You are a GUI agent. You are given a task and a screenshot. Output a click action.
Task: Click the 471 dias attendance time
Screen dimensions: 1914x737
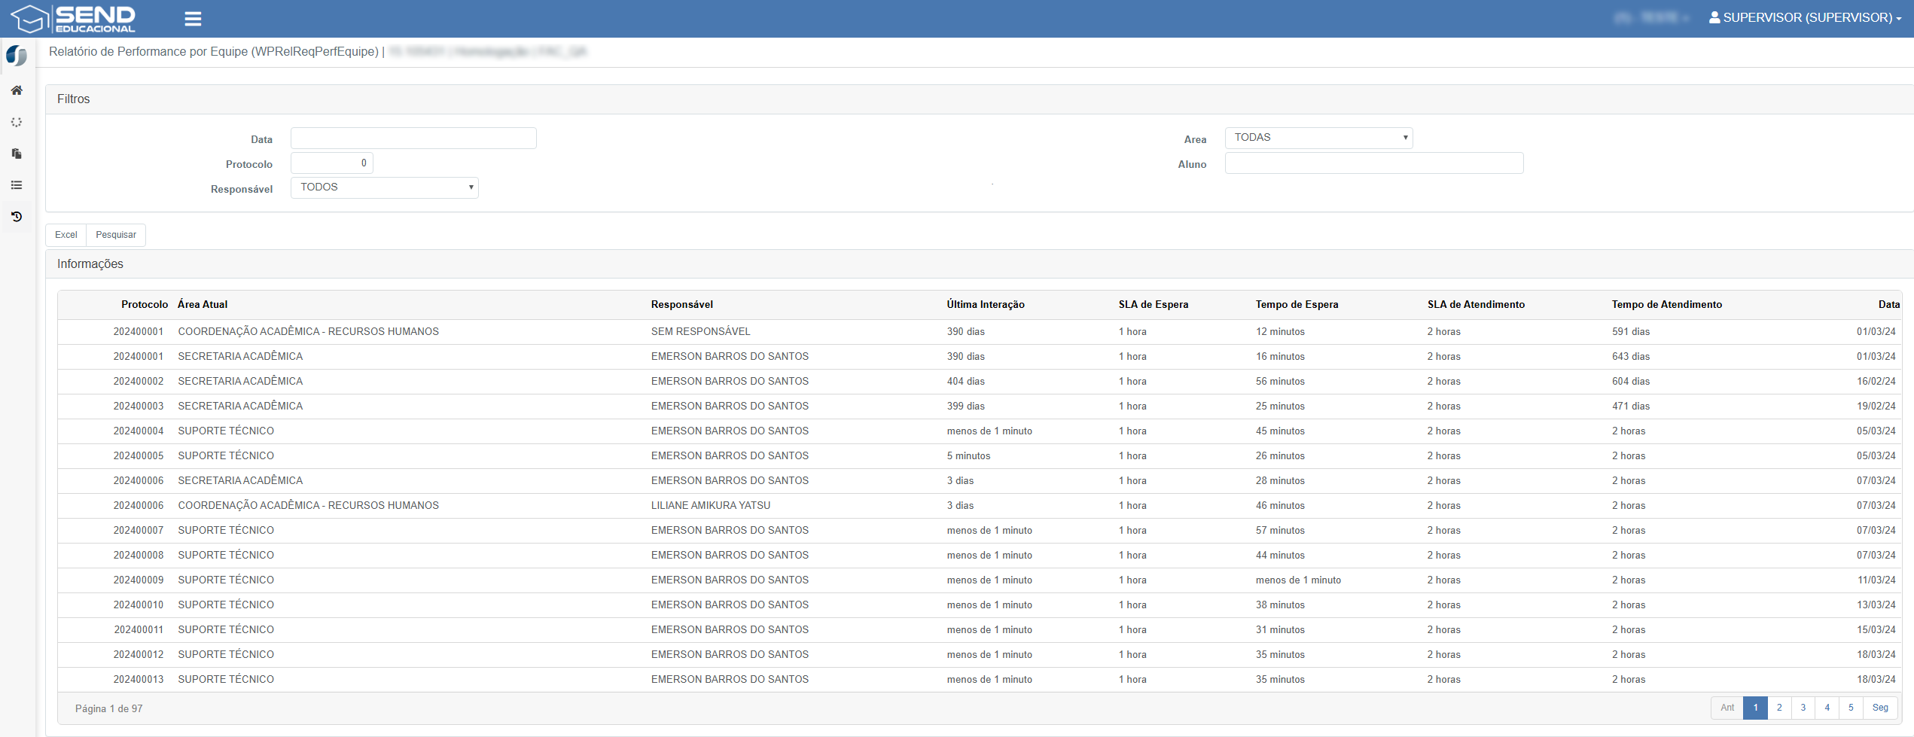[x=1631, y=407]
